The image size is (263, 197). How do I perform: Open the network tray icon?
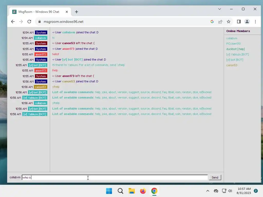(224, 191)
